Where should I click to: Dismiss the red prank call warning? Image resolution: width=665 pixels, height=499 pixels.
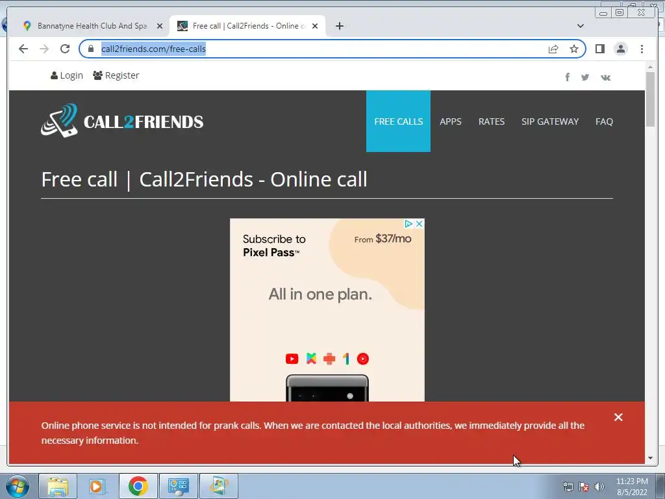(618, 417)
